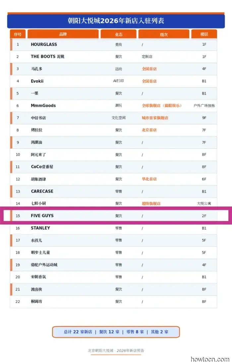The image size is (232, 364).
Task: Click the highlighted FIVE GUYS row
Action: pos(116,216)
